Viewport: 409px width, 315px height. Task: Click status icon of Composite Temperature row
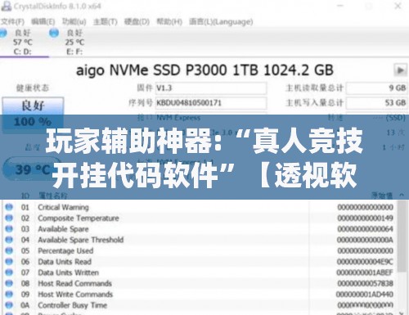pos(9,218)
